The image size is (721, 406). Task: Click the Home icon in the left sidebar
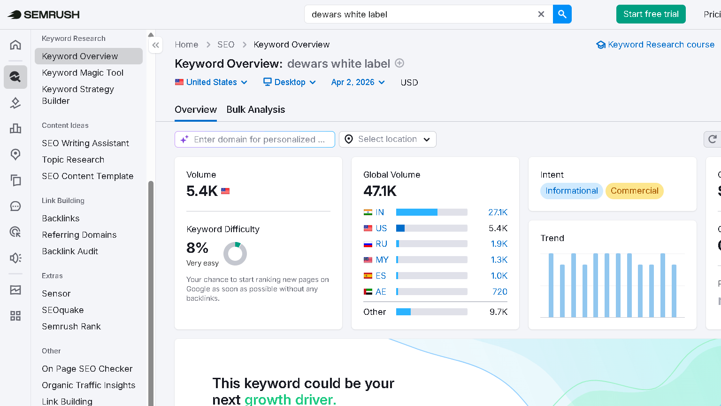(x=15, y=44)
